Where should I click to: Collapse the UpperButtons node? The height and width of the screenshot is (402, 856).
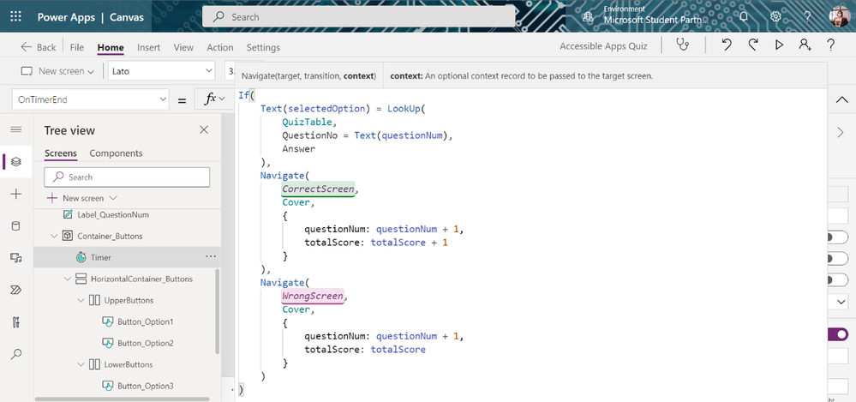click(x=81, y=300)
